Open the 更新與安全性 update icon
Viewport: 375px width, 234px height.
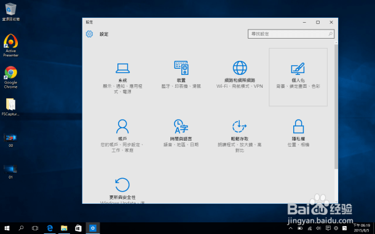[x=122, y=184]
